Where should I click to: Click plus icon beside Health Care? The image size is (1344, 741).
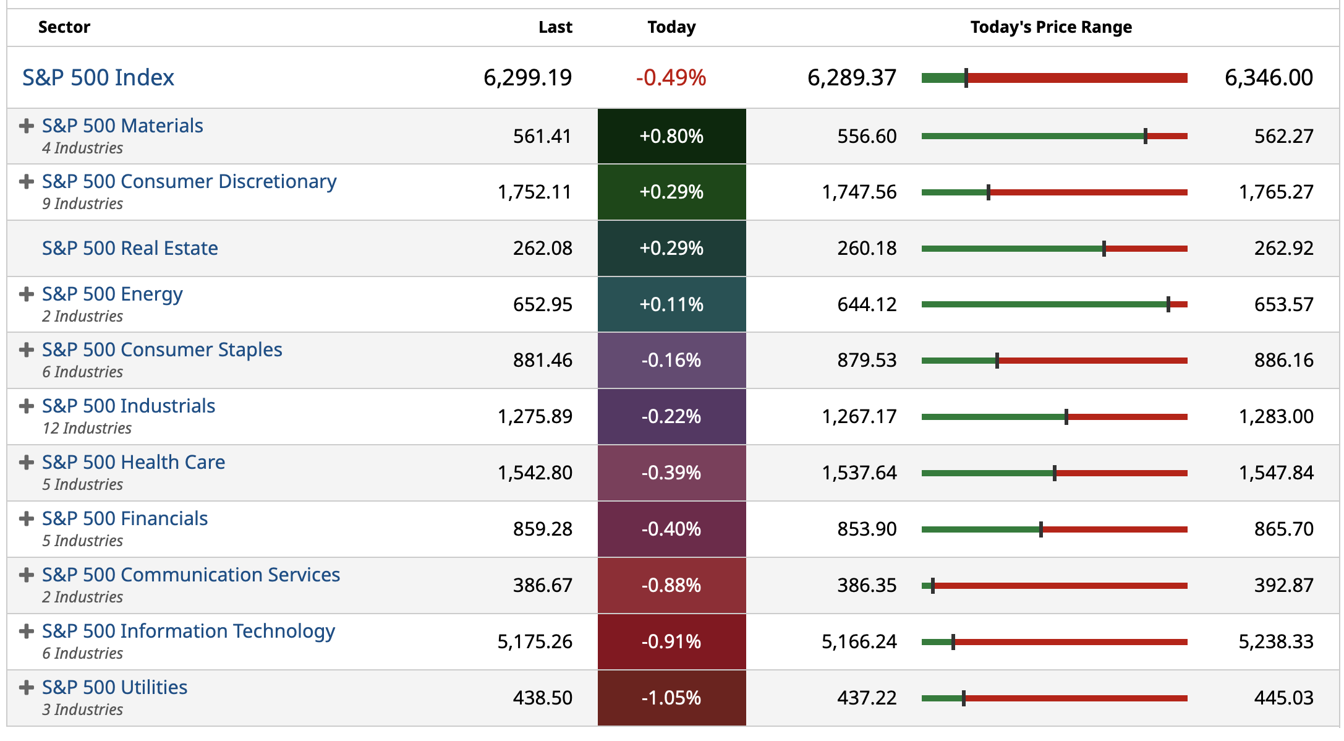(x=26, y=463)
